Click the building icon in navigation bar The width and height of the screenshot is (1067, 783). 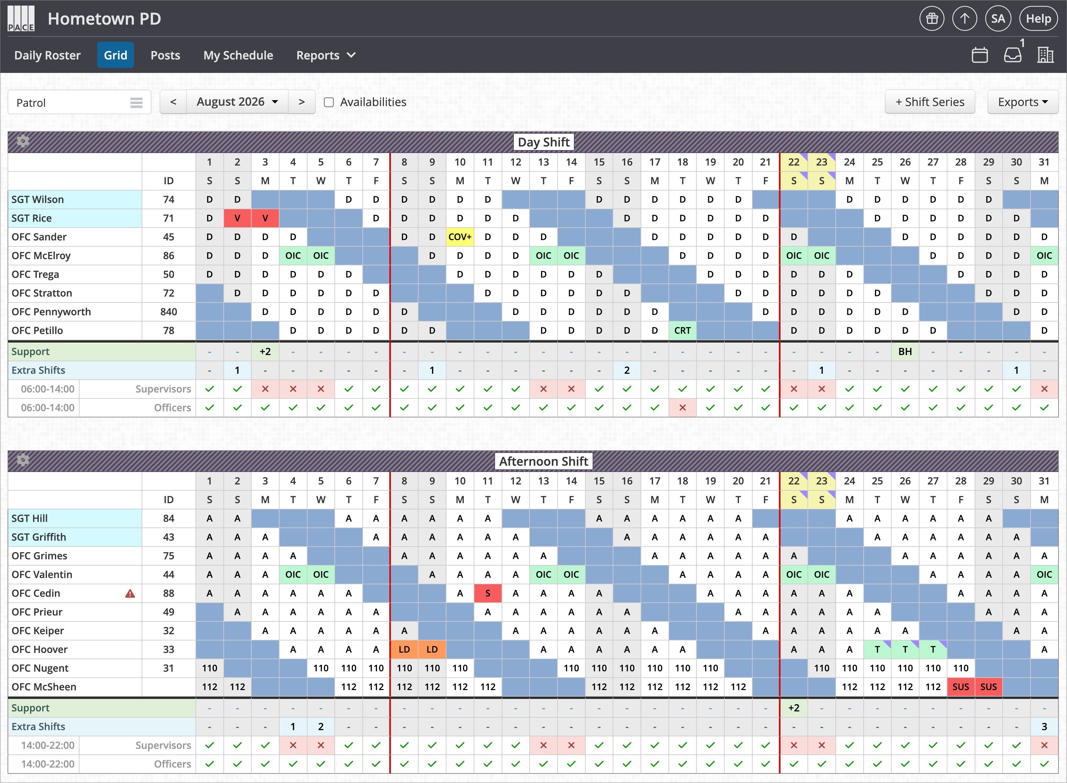tap(1045, 55)
